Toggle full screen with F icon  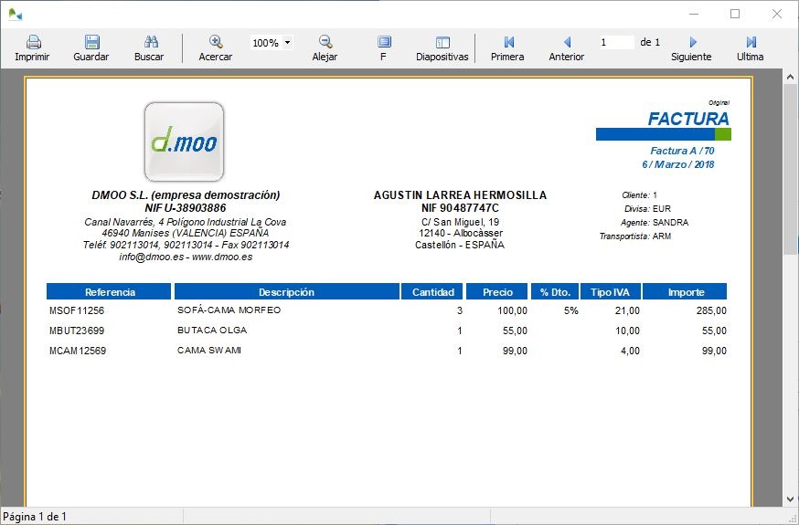[384, 43]
